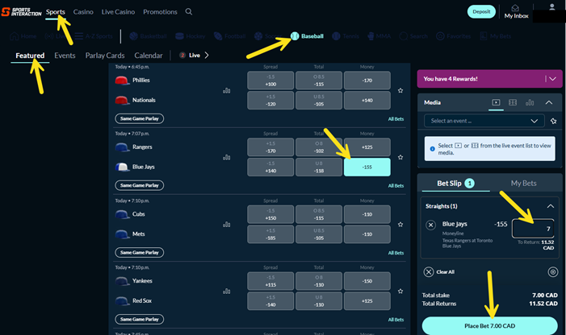566x335 pixels.
Task: Open Same Game Parlay for Cubs vs Mets
Action: [140, 252]
